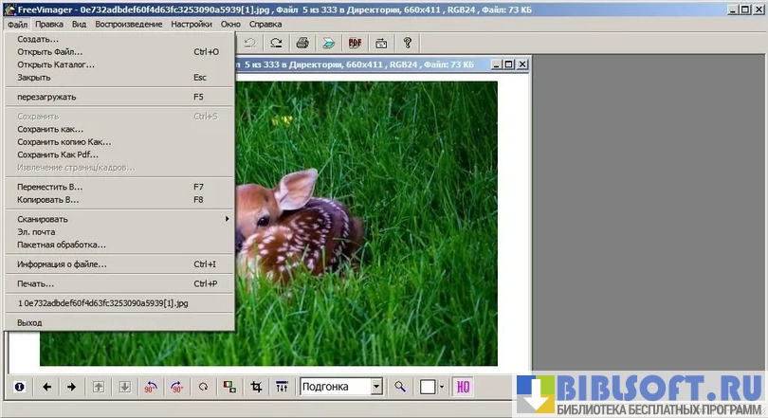
Task: Click Выход to exit the program
Action: point(29,322)
